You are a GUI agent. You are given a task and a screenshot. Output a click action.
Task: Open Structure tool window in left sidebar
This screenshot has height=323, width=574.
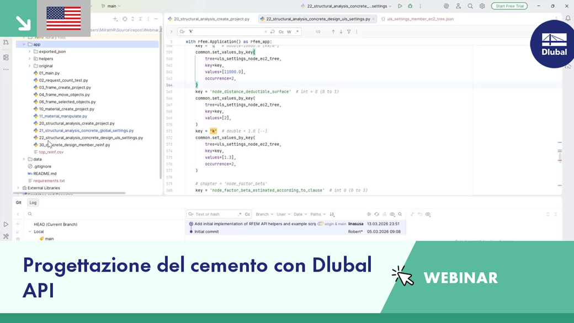tap(6, 57)
